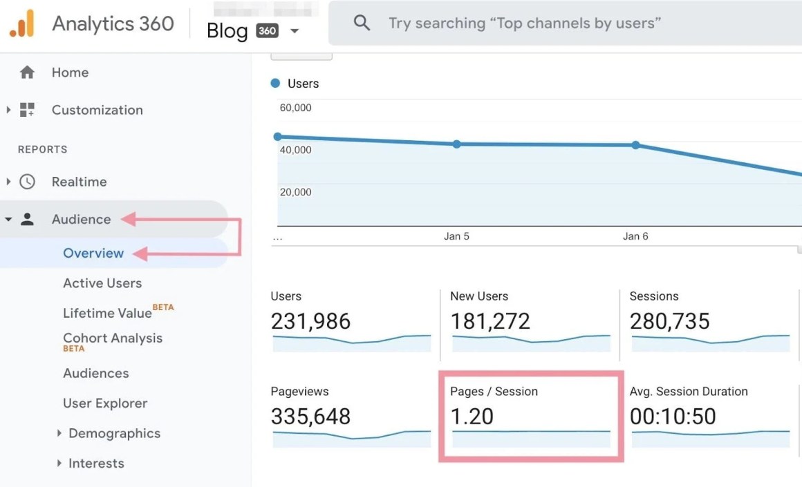Click the Users legend dot above chart
Screen dimensions: 802x487
275,83
